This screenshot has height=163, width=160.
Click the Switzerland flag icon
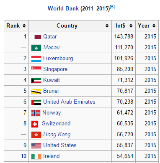coord(35,124)
